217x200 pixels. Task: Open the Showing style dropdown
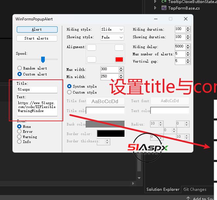(112, 37)
